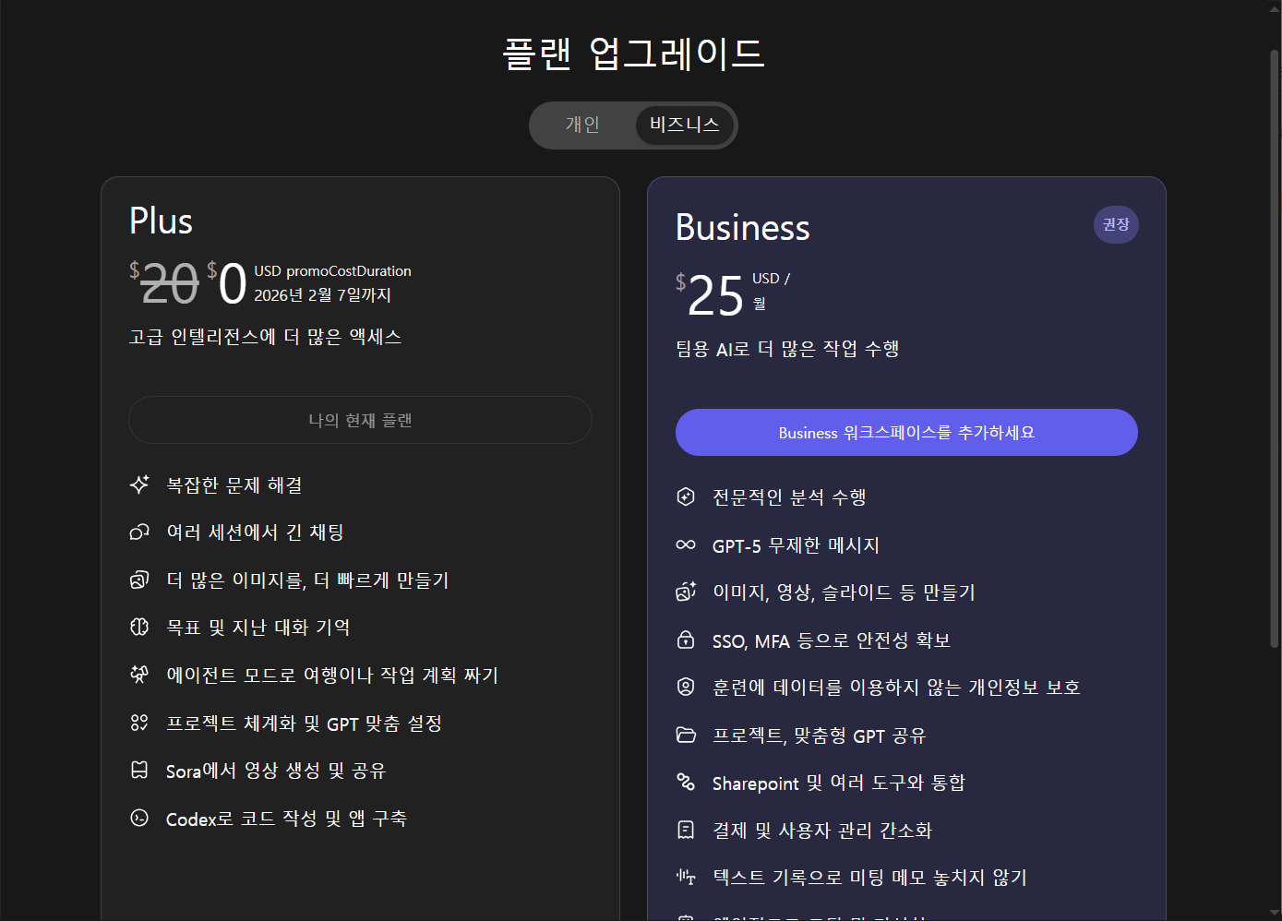This screenshot has height=921, width=1282.
Task: Select the 비즈니스 plan tab
Action: [x=685, y=125]
